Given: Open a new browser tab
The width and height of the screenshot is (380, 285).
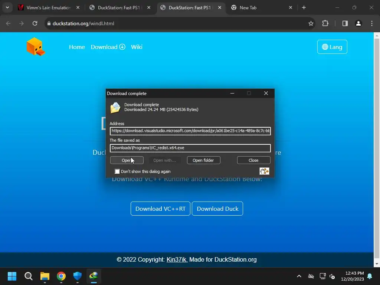Looking at the screenshot, I should (304, 7).
